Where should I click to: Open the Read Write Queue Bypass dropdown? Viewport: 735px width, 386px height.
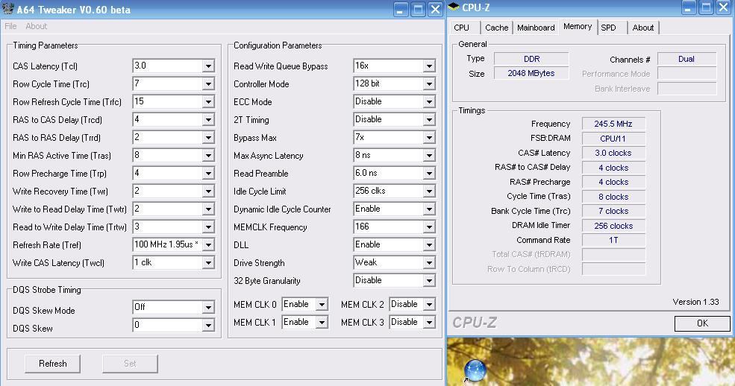click(429, 66)
